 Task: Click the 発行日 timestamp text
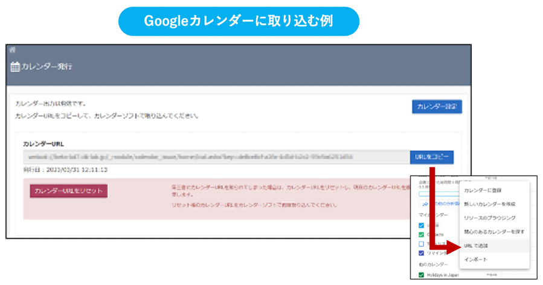65,170
